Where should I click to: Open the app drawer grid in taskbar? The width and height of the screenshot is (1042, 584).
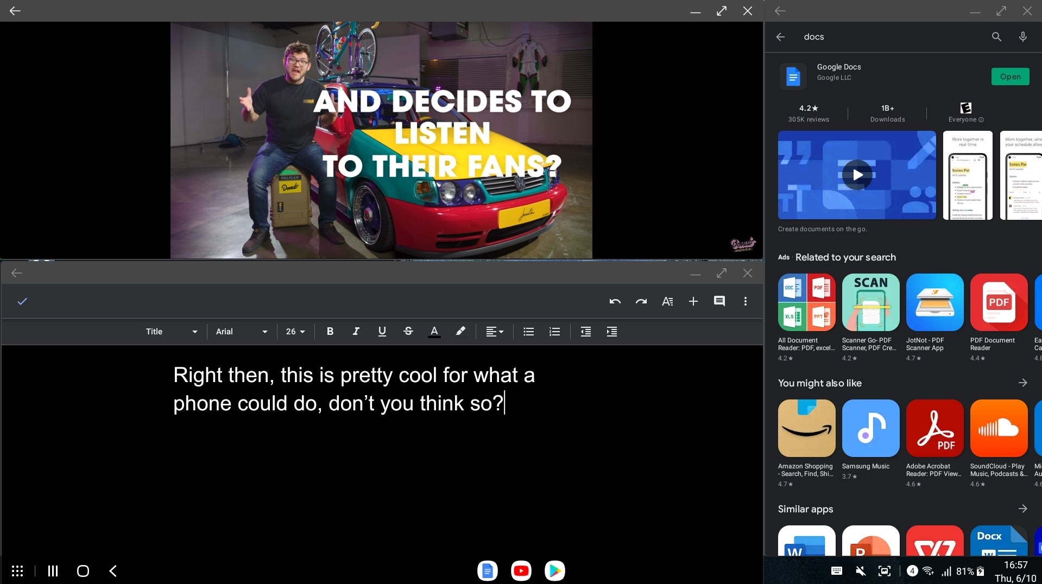point(17,571)
